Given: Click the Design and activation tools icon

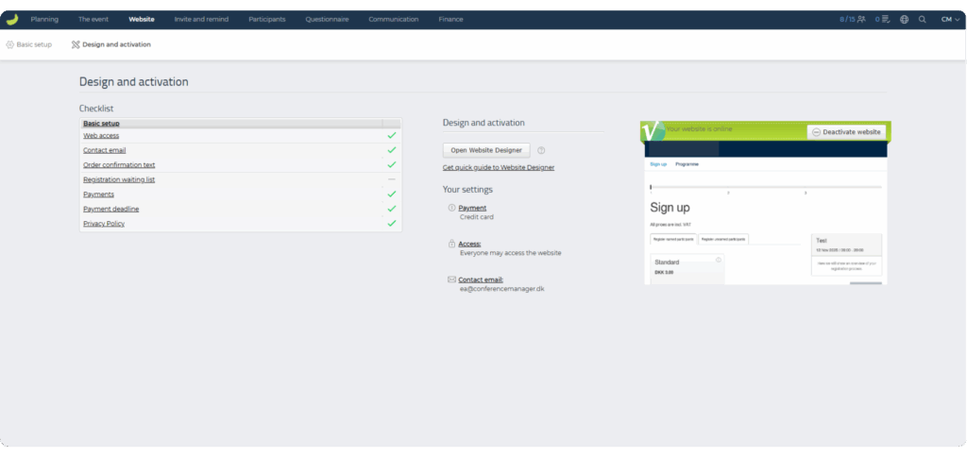Looking at the screenshot, I should click(76, 44).
